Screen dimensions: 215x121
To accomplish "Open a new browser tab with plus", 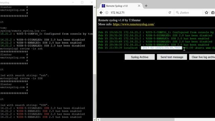I will (x=146, y=6).
